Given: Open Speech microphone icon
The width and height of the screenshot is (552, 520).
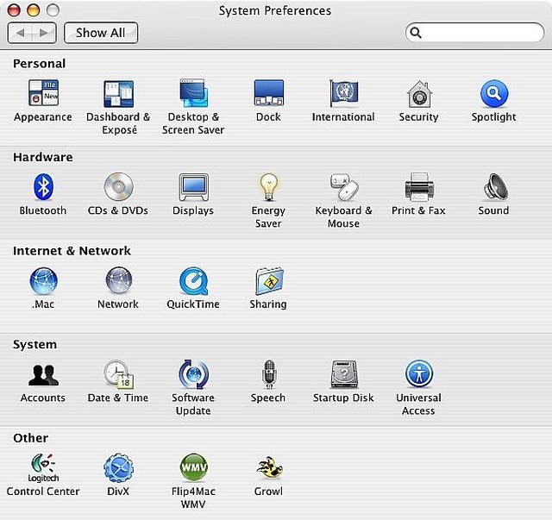Looking at the screenshot, I should click(x=269, y=374).
